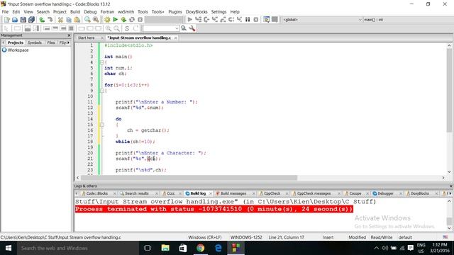454x255 pixels.
Task: Click the Build and run icon
Action: click(x=123, y=20)
